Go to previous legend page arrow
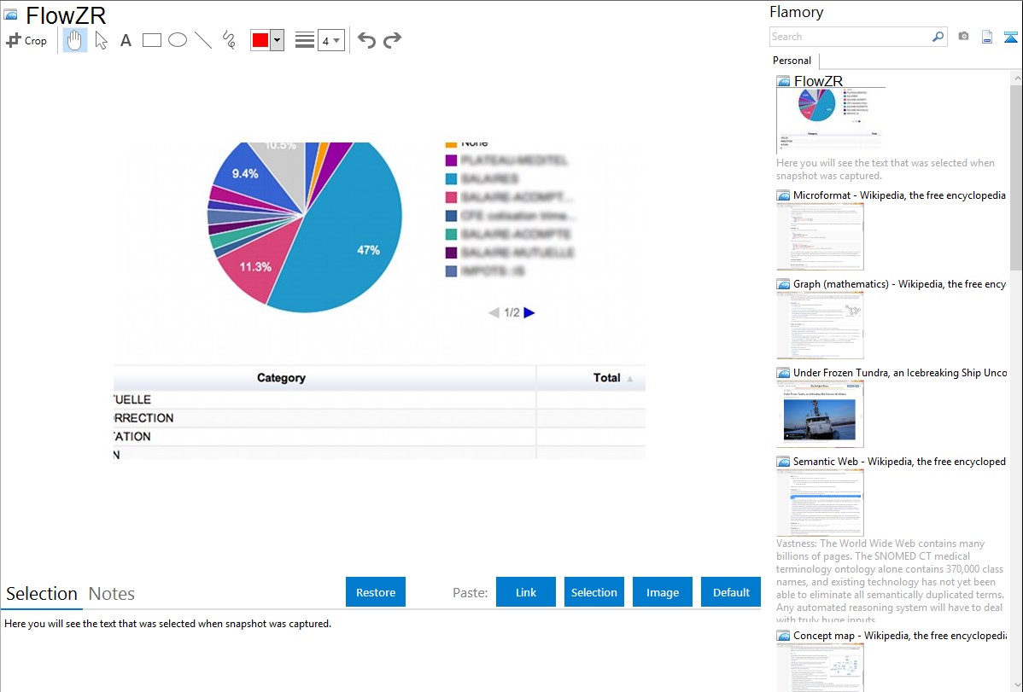The image size is (1023, 692). click(494, 312)
